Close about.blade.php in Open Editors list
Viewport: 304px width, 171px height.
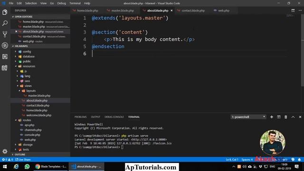16,31
